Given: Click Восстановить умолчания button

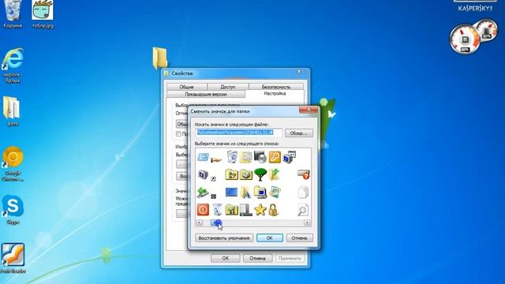Looking at the screenshot, I should click(x=224, y=238).
